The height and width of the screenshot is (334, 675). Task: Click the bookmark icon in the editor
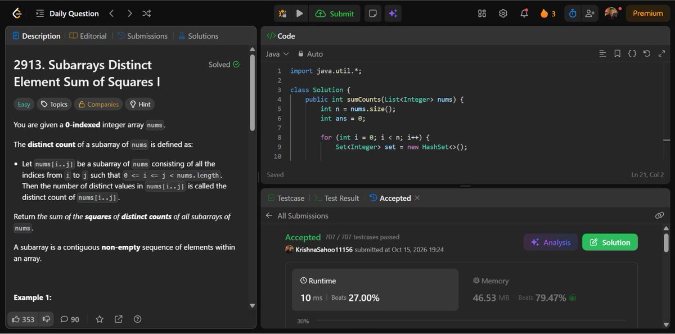tap(617, 54)
